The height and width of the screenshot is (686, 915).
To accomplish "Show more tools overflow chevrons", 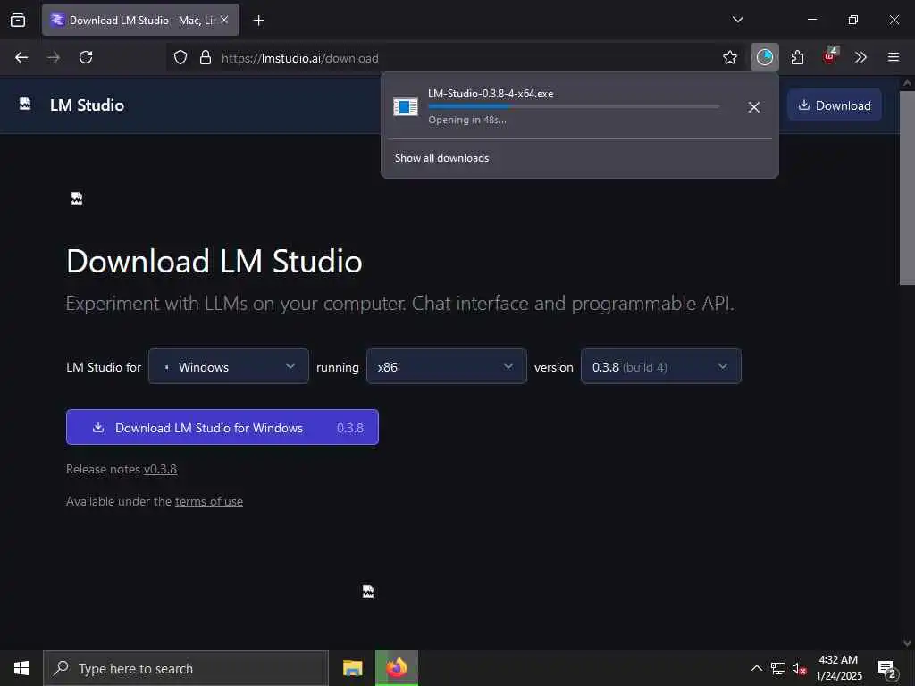I will point(860,57).
